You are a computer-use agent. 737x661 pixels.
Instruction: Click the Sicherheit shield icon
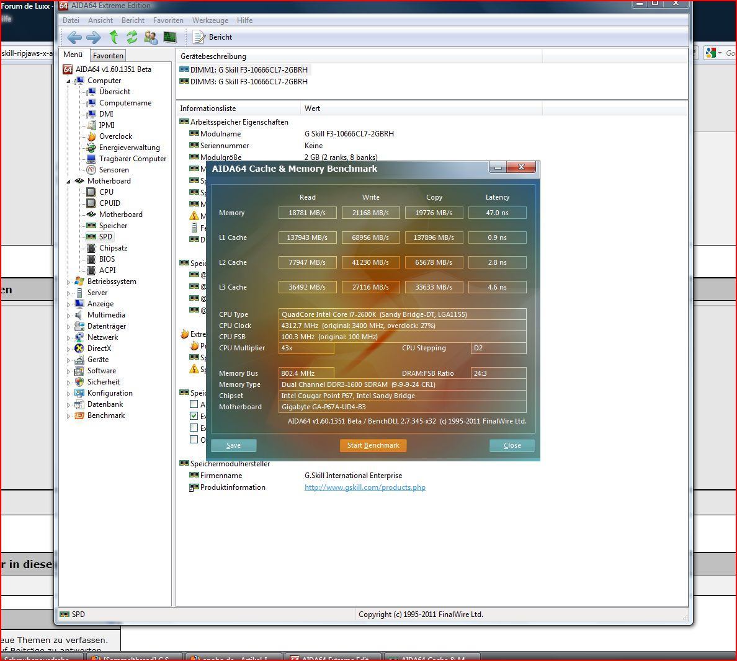point(79,383)
